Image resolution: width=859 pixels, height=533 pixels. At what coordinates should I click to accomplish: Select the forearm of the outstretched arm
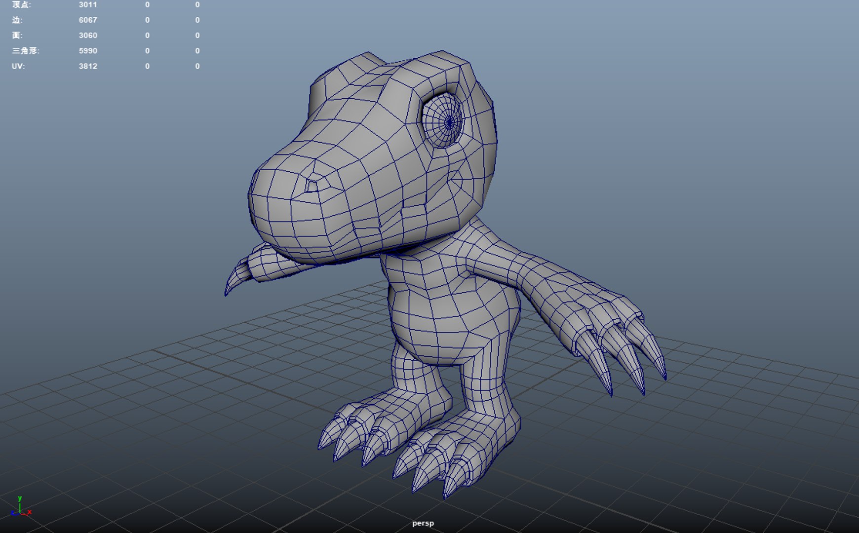click(538, 281)
